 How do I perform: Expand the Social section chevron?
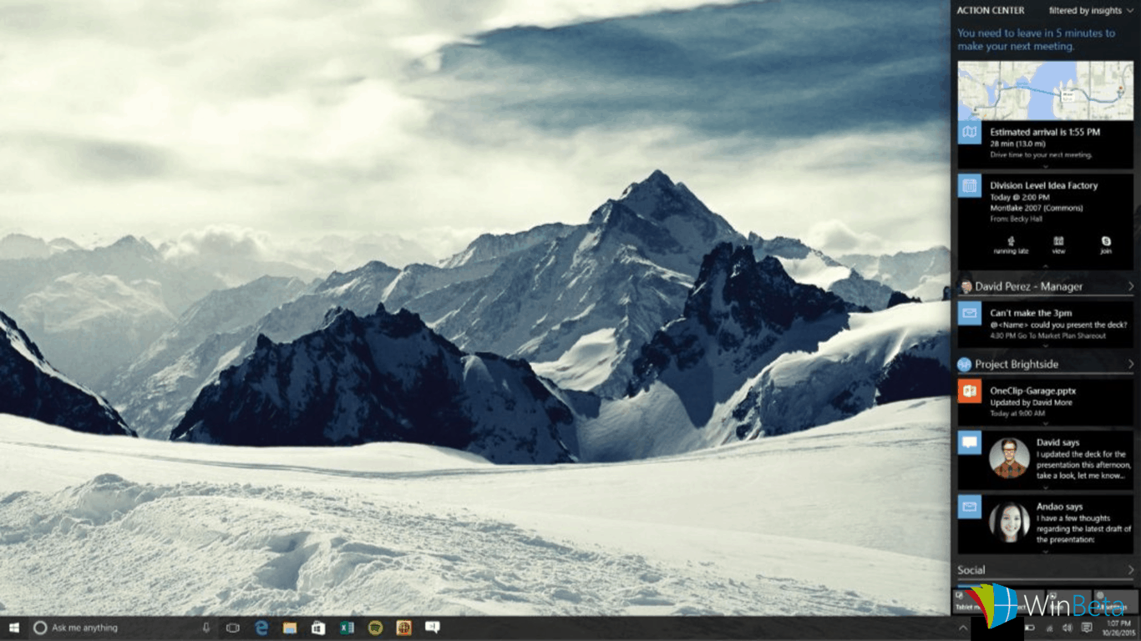(x=1130, y=570)
